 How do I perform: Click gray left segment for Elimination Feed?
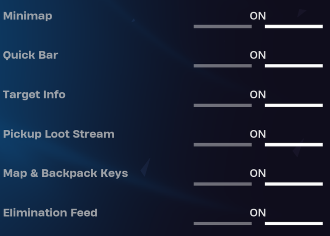pyautogui.click(x=222, y=224)
